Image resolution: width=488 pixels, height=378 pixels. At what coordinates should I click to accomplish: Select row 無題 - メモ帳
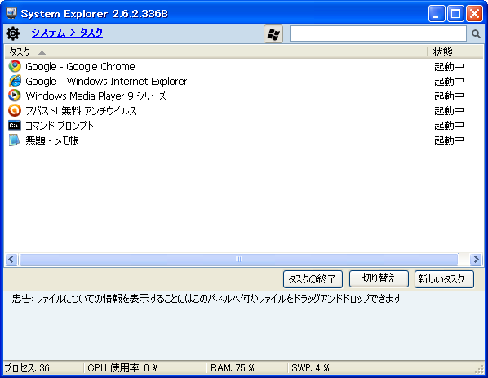coord(244,140)
